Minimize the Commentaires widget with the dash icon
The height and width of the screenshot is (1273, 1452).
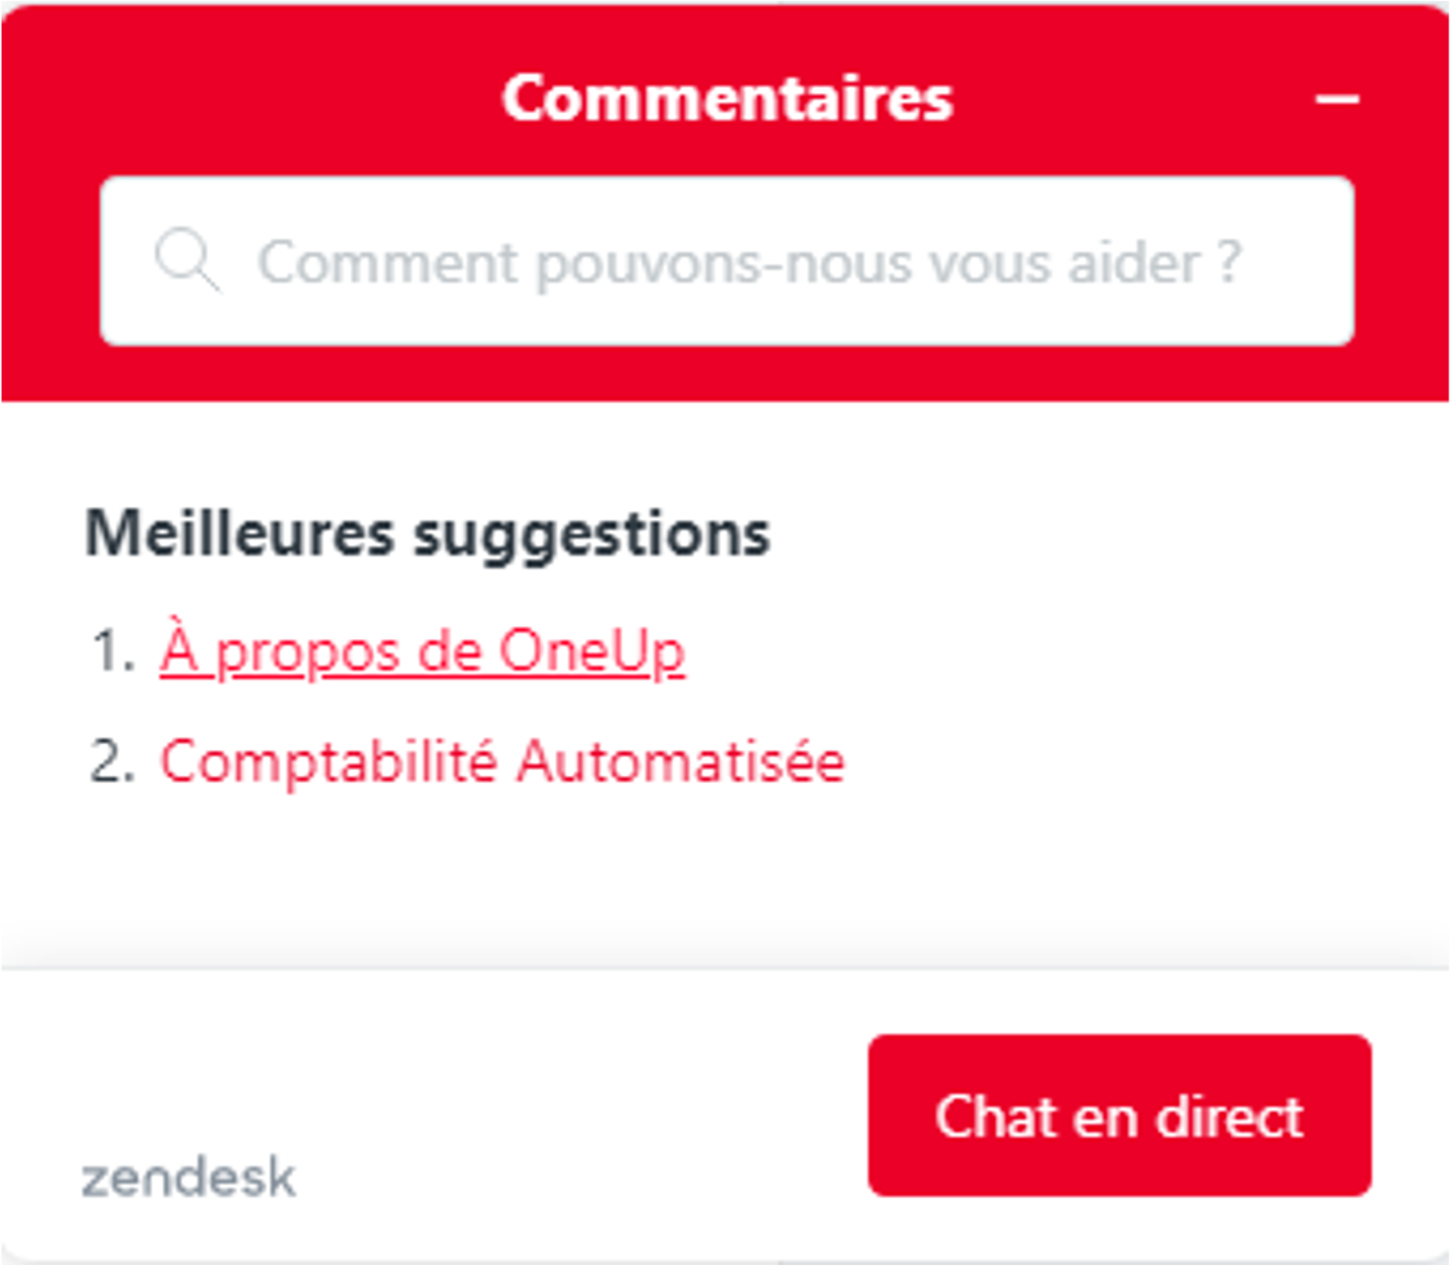pos(1336,99)
